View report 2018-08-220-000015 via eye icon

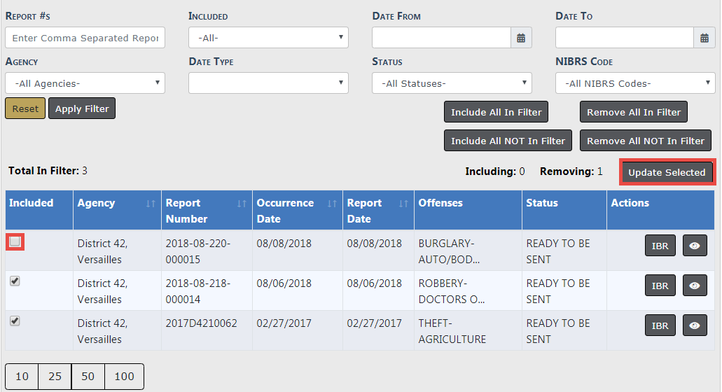(x=695, y=246)
